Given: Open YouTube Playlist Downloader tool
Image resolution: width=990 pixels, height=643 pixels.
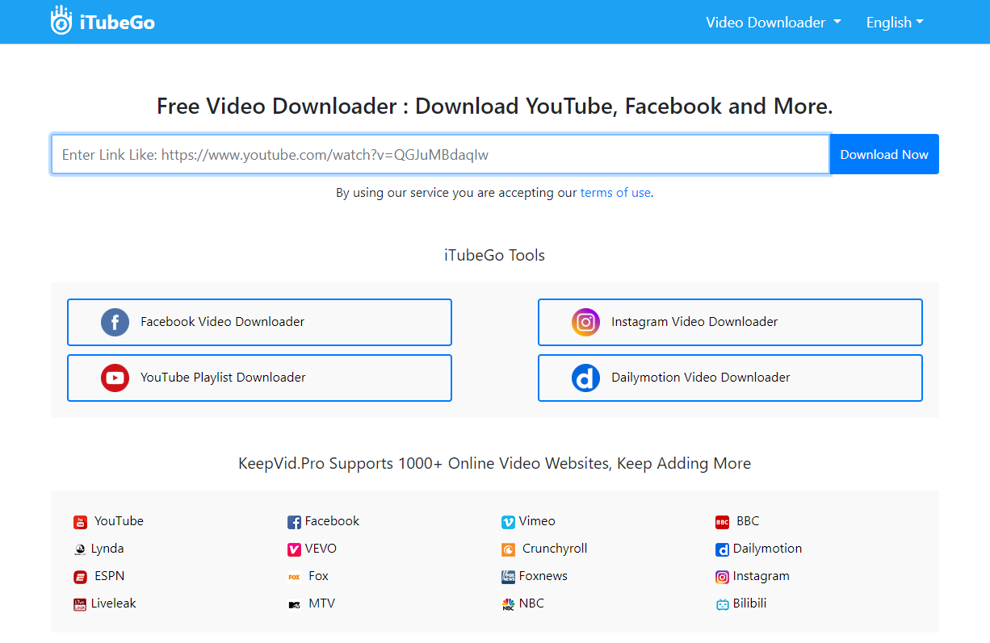Looking at the screenshot, I should [259, 378].
